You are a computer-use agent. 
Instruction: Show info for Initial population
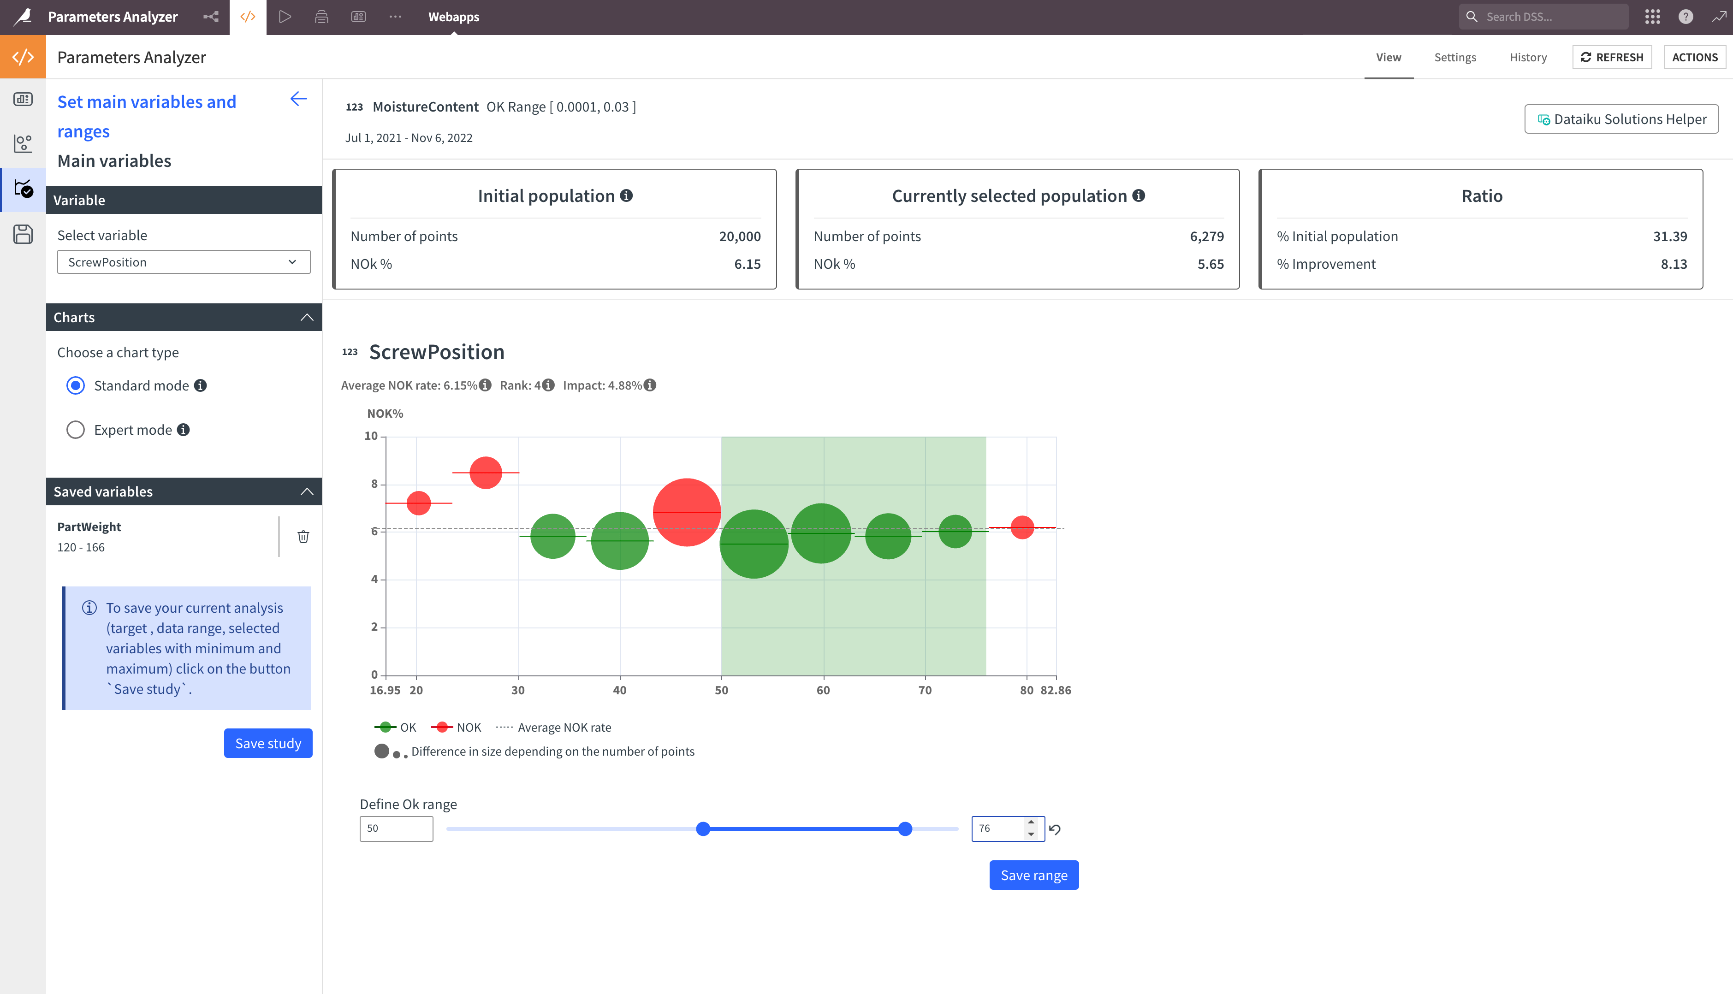pos(626,196)
